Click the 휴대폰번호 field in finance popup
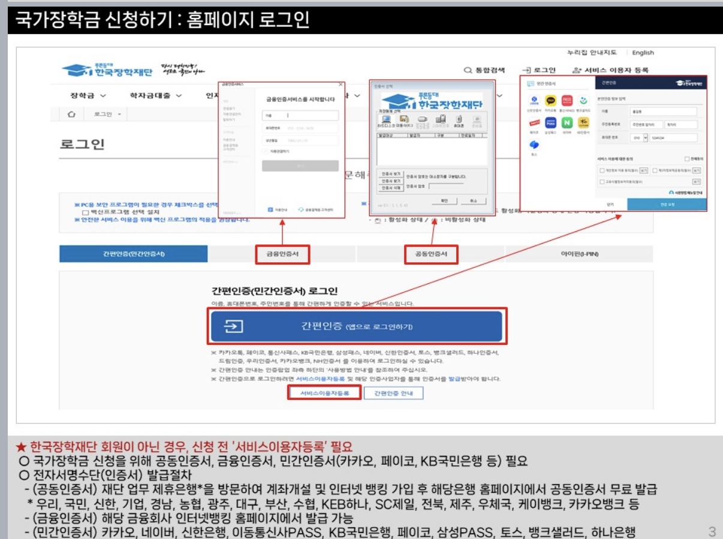The image size is (723, 539). (300, 128)
